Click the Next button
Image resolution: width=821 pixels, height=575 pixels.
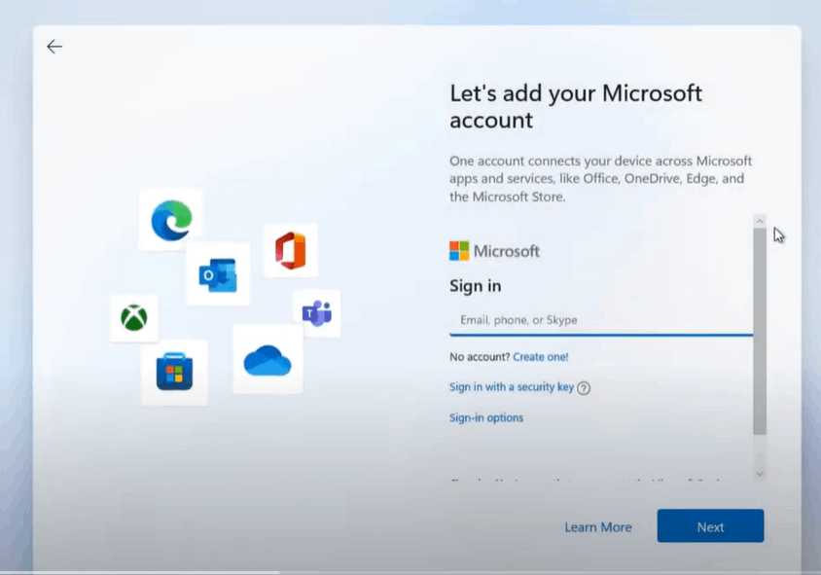click(x=710, y=525)
